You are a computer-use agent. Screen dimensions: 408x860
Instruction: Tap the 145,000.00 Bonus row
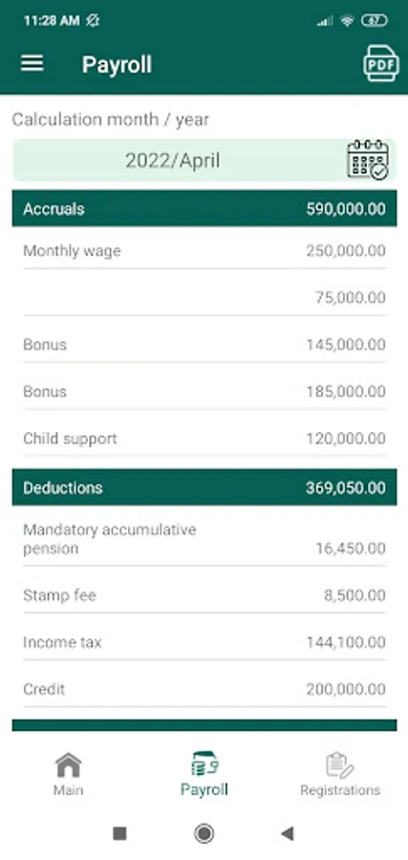pos(204,344)
